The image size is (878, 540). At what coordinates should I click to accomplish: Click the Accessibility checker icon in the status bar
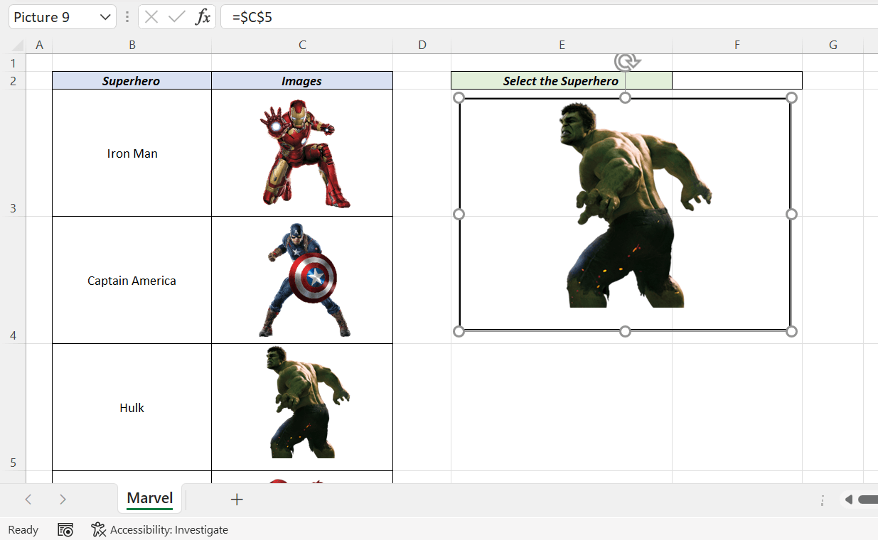[97, 529]
